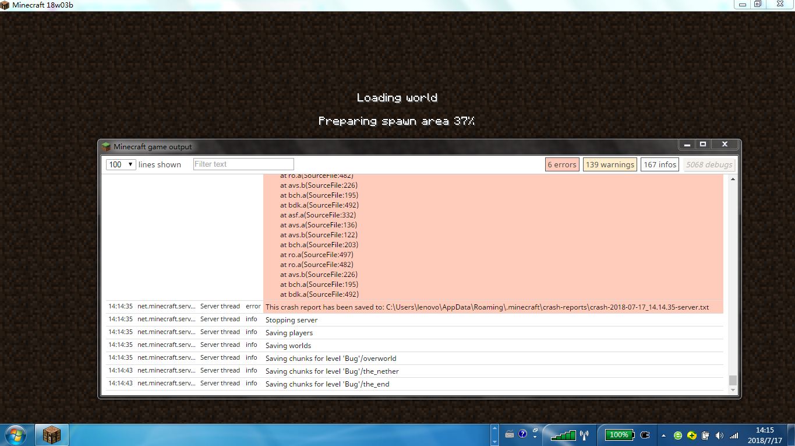The height and width of the screenshot is (446, 795).
Task: Open the 100 lines shown dropdown
Action: [121, 164]
